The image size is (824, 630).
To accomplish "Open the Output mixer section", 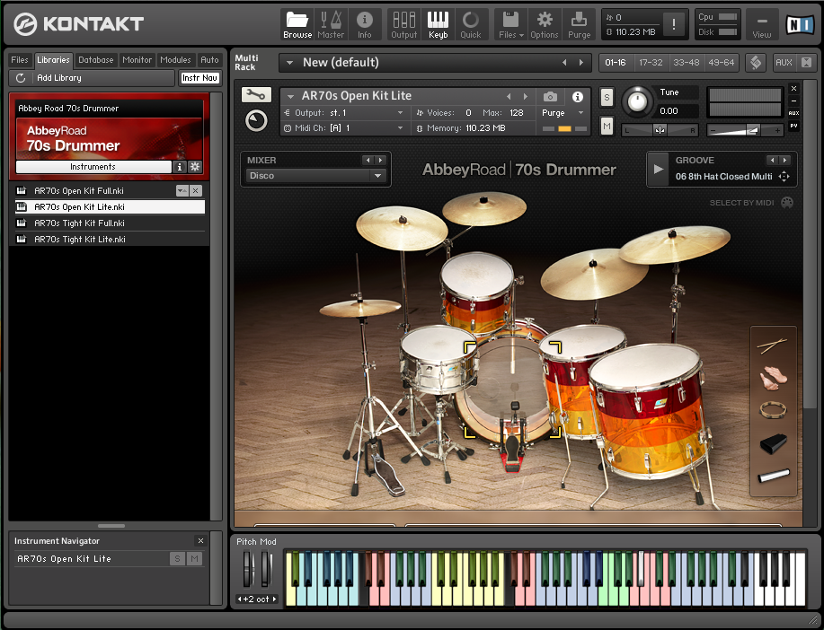I will point(403,24).
